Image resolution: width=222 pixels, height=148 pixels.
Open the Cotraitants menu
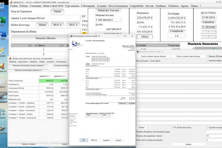tap(36, 6)
